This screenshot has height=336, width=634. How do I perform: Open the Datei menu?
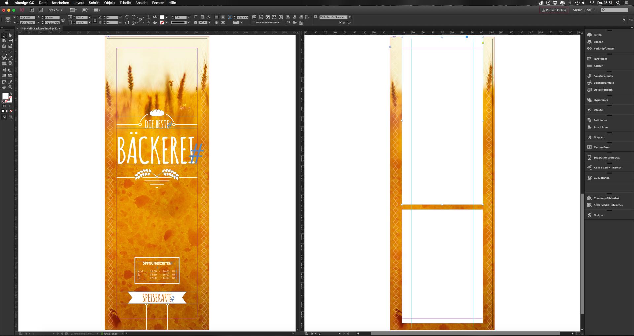(43, 3)
